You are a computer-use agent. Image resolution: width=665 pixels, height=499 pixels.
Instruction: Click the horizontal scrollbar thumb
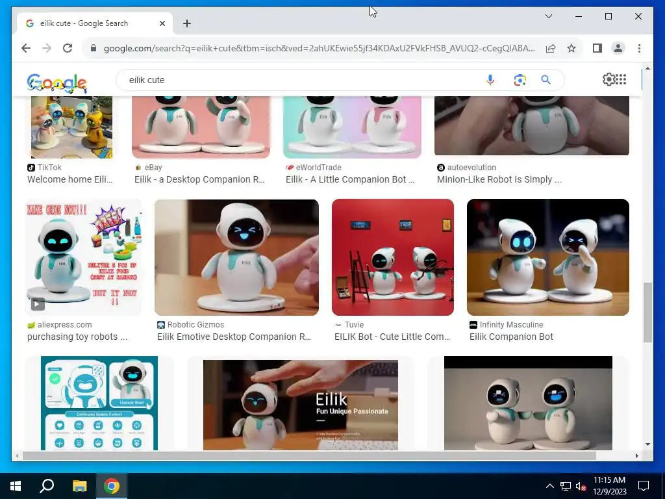[x=310, y=456]
